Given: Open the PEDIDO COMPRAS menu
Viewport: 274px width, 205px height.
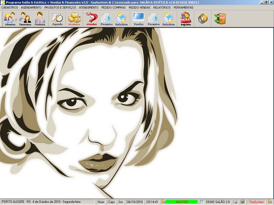Looking at the screenshot, I should pos(113,8).
